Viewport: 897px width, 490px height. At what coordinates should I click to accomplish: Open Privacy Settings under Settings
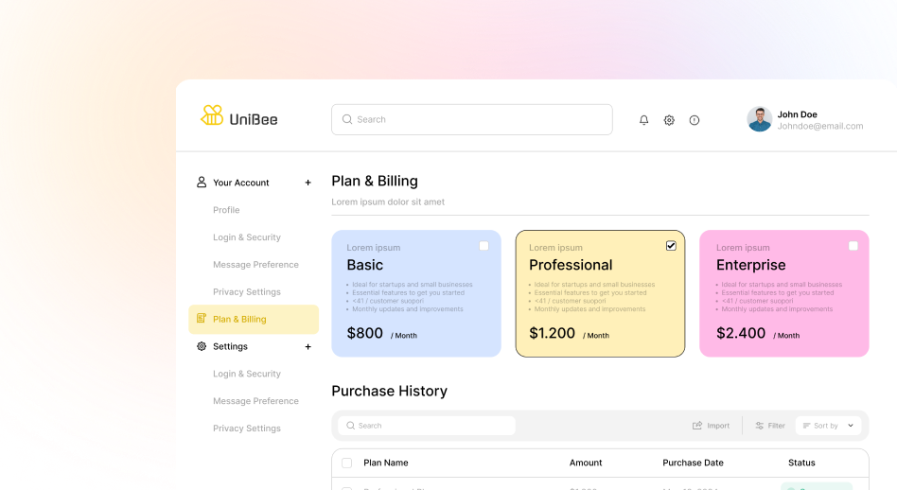coord(247,429)
